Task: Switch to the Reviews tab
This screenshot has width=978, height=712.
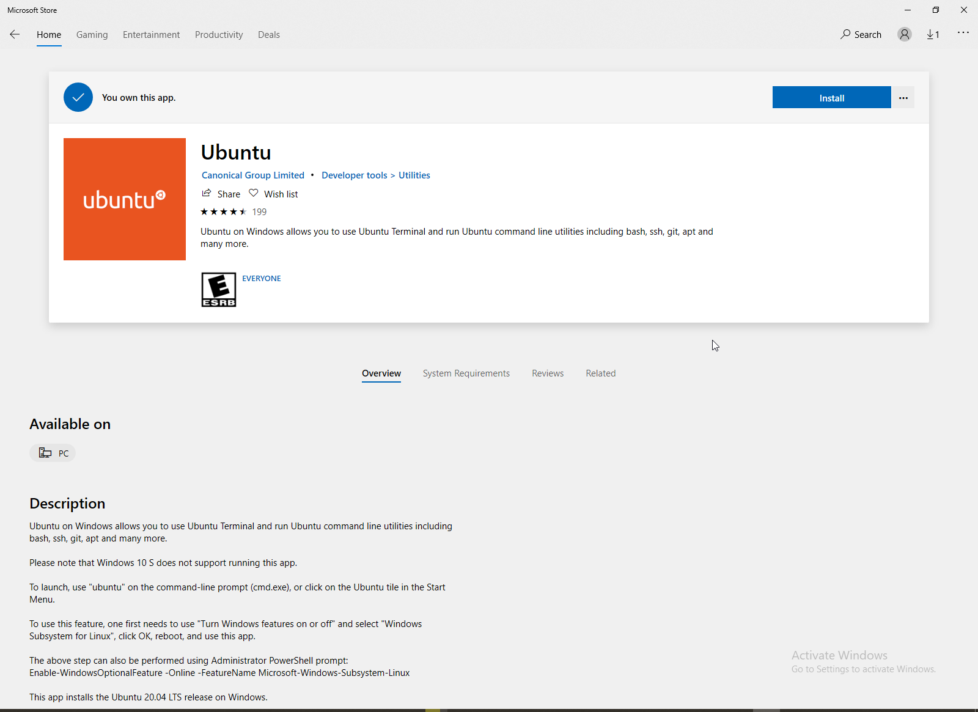Action: (x=548, y=373)
